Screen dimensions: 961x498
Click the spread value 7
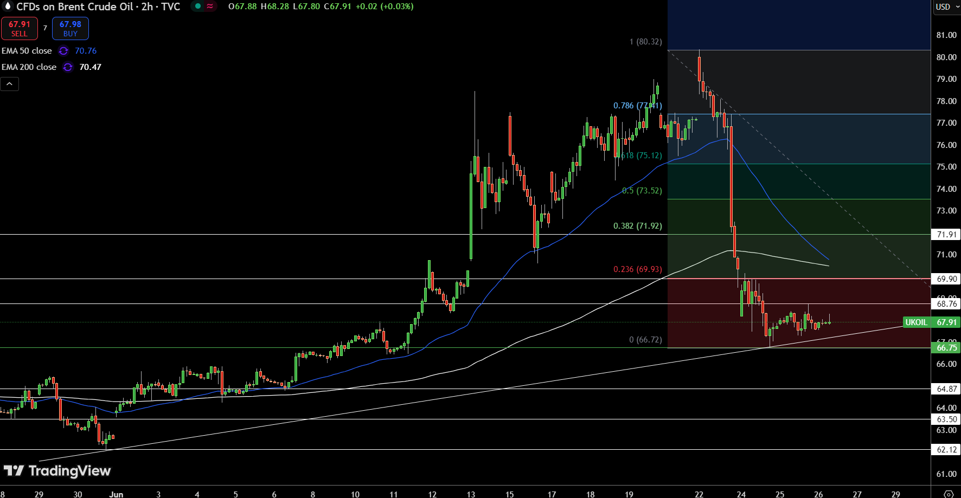click(45, 28)
